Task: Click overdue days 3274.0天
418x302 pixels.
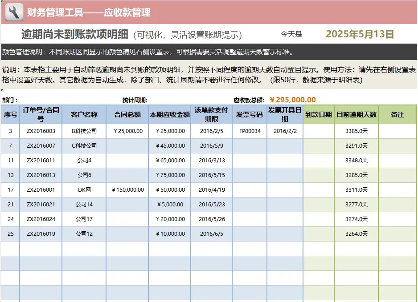Action: (357, 219)
